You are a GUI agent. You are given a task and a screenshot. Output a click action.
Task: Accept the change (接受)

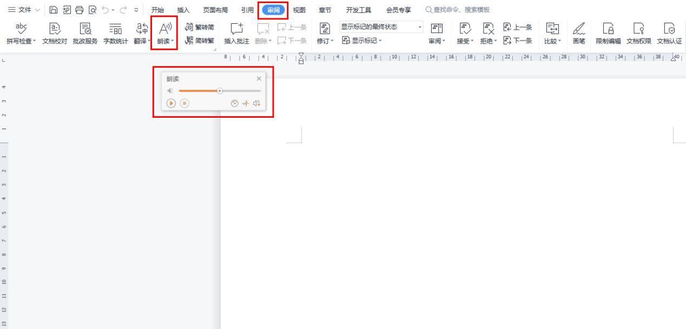[x=464, y=33]
